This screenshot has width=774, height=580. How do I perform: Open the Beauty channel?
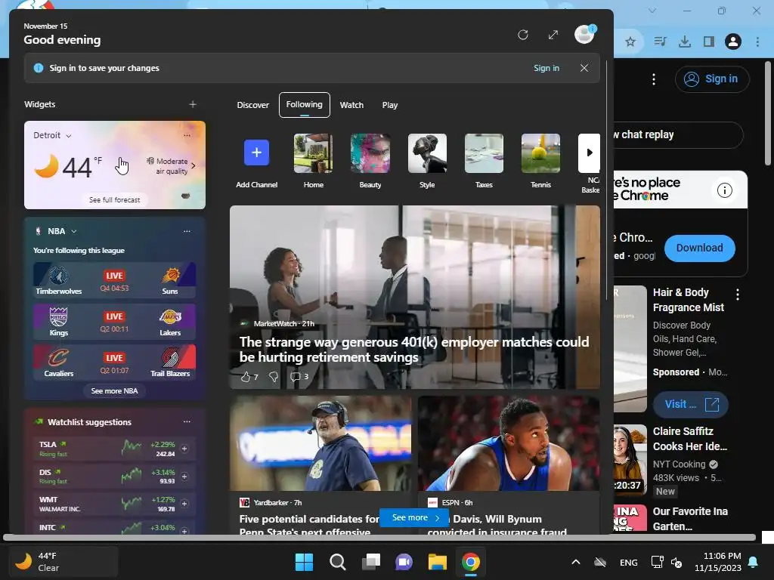[x=370, y=162]
